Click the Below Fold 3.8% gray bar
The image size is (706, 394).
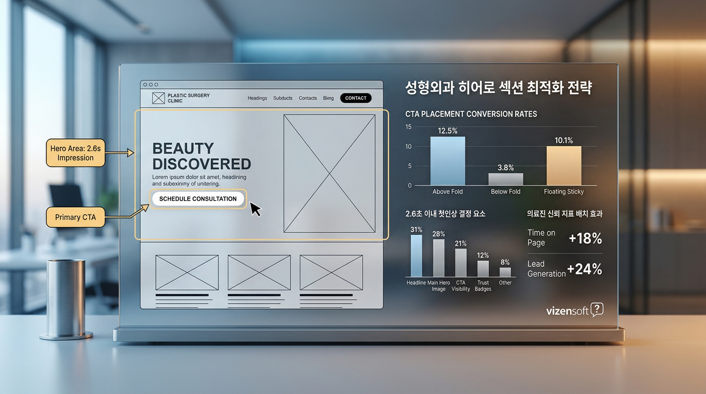point(505,179)
